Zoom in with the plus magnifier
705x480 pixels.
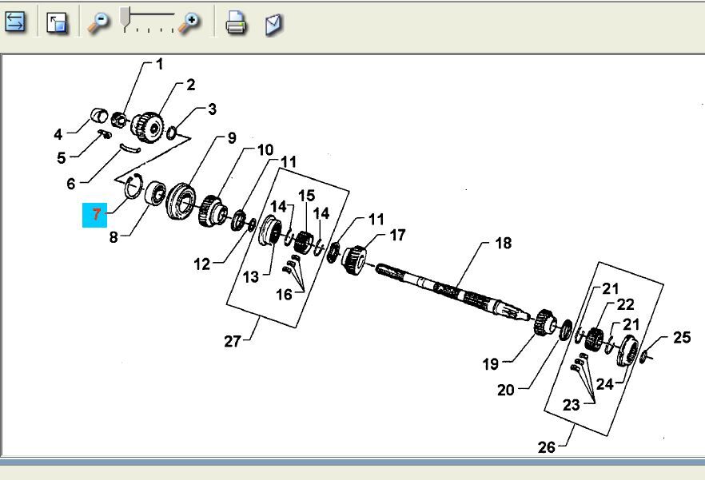(189, 22)
